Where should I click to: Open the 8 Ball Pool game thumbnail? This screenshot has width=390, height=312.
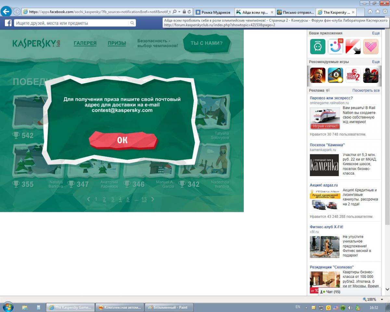pos(335,75)
